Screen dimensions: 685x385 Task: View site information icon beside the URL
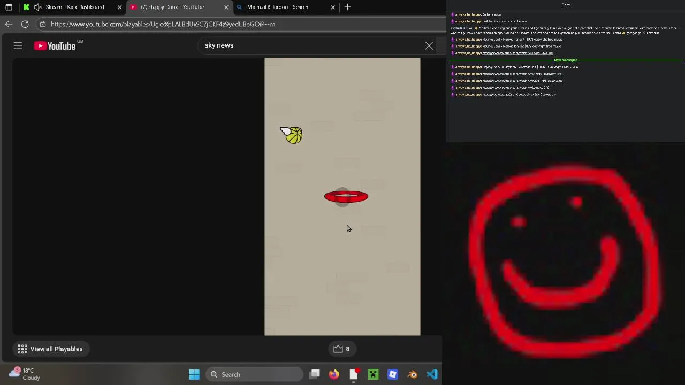[x=43, y=24]
